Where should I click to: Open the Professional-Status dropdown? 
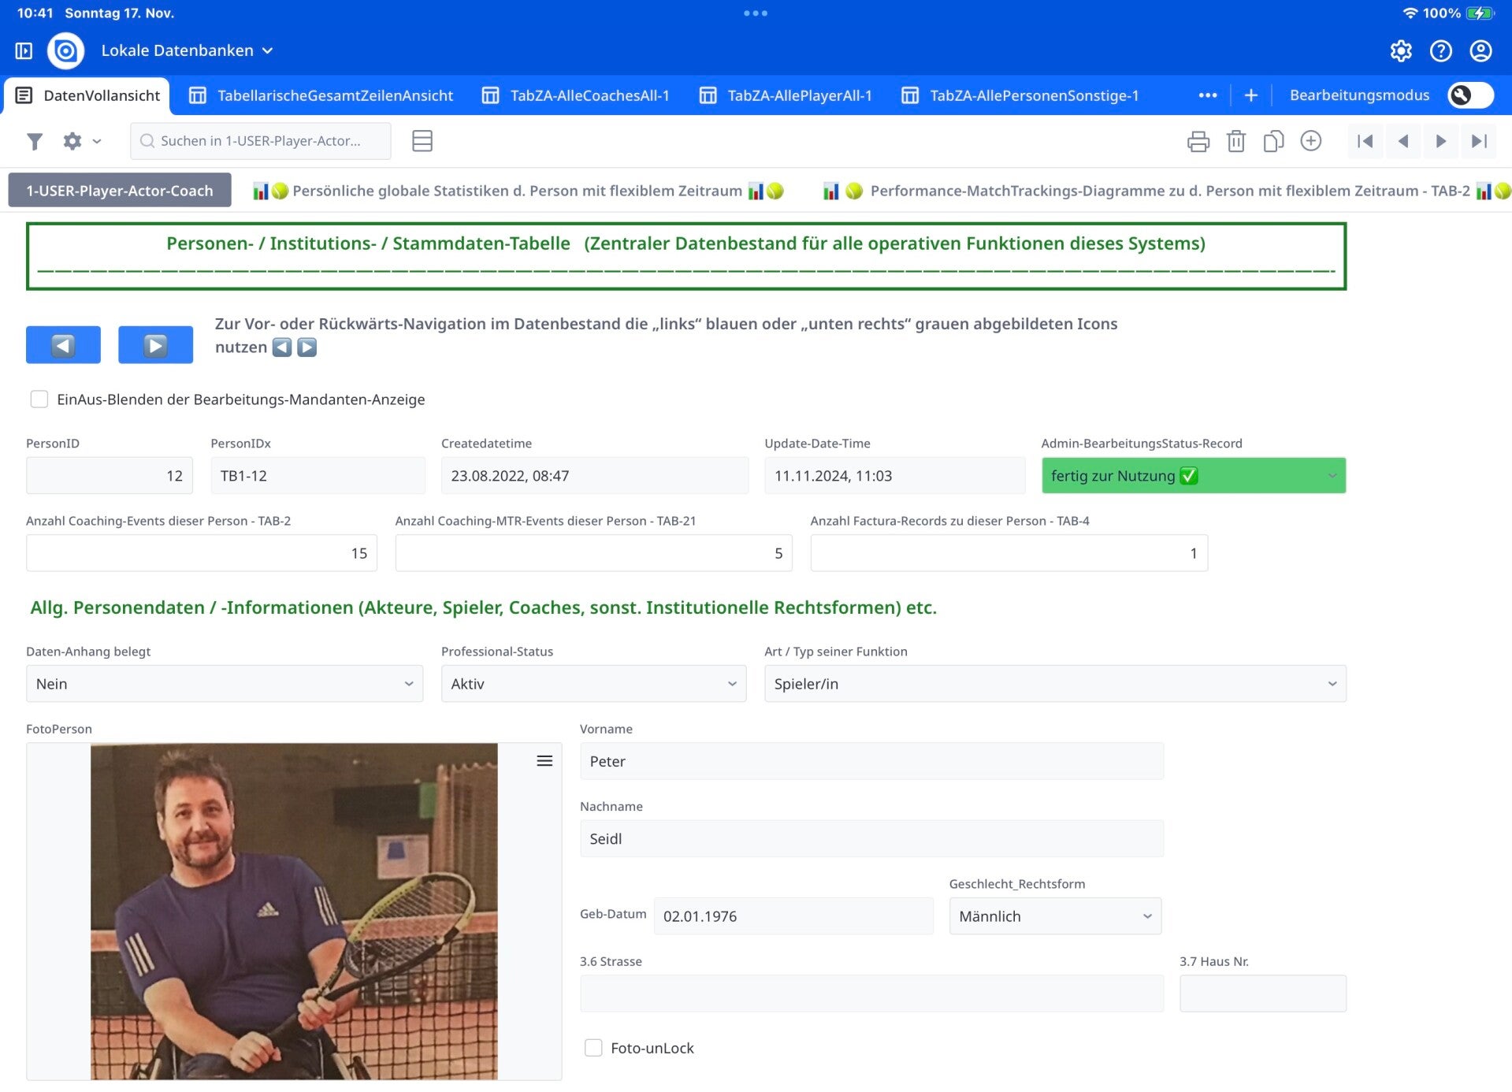(x=593, y=684)
